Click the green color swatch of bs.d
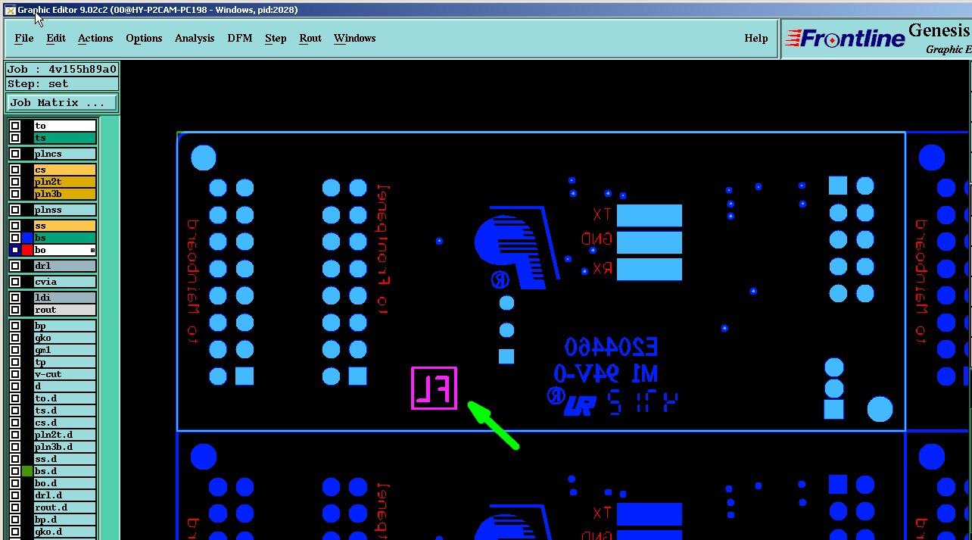 [27, 471]
